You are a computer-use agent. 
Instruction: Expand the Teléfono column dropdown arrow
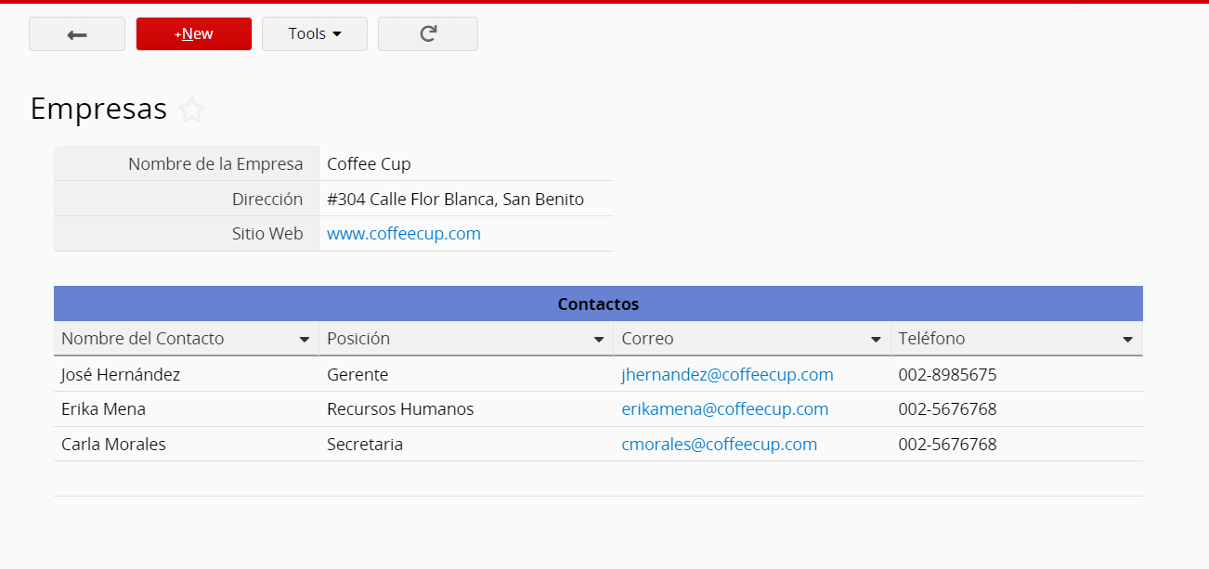(1127, 340)
